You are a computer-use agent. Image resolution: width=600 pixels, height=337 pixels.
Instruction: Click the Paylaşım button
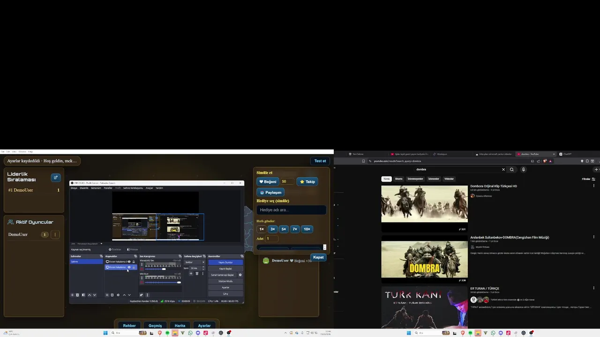coord(270,192)
